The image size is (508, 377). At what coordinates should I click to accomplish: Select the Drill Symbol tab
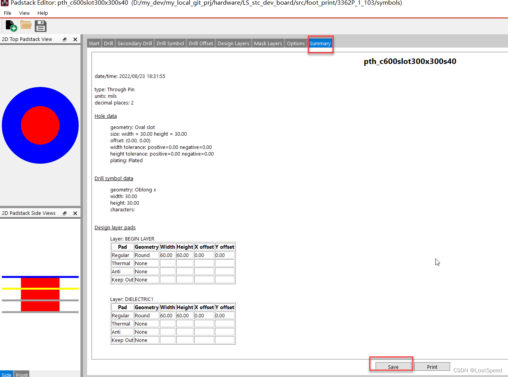pyautogui.click(x=170, y=43)
